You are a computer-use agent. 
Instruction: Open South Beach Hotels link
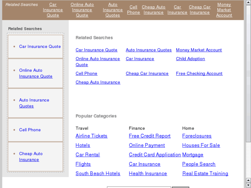(x=98, y=174)
